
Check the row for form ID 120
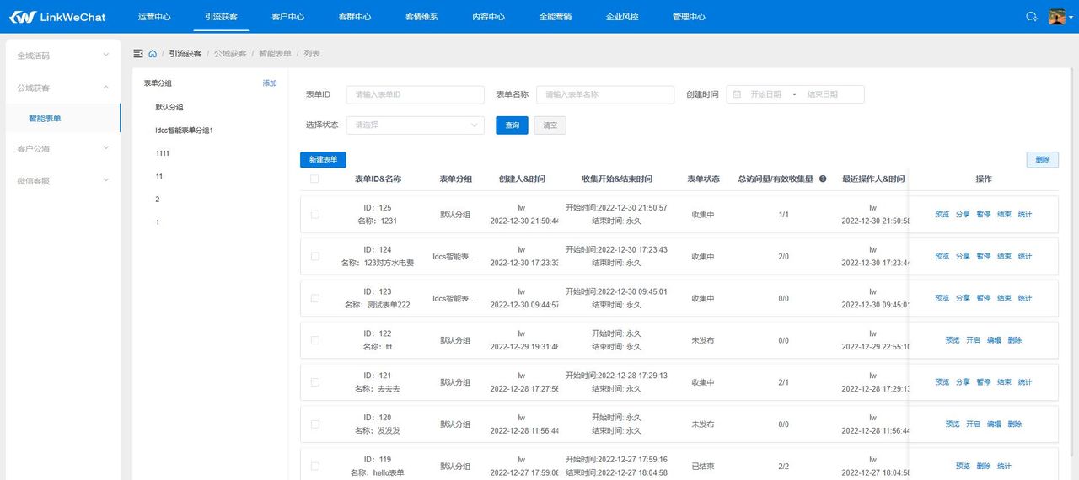[315, 424]
